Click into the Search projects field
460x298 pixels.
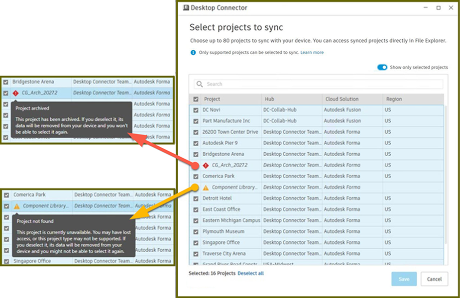[x=318, y=84]
